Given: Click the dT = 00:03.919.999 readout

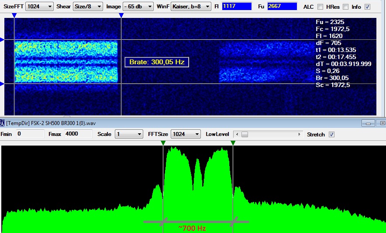Looking at the screenshot, I should point(343,64).
